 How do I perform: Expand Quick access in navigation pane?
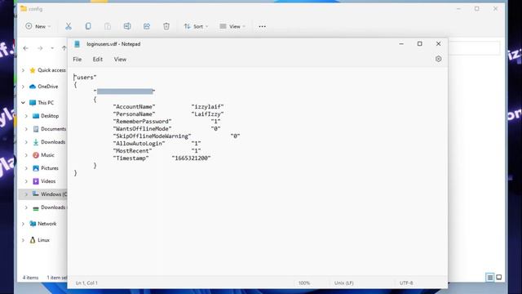23,70
